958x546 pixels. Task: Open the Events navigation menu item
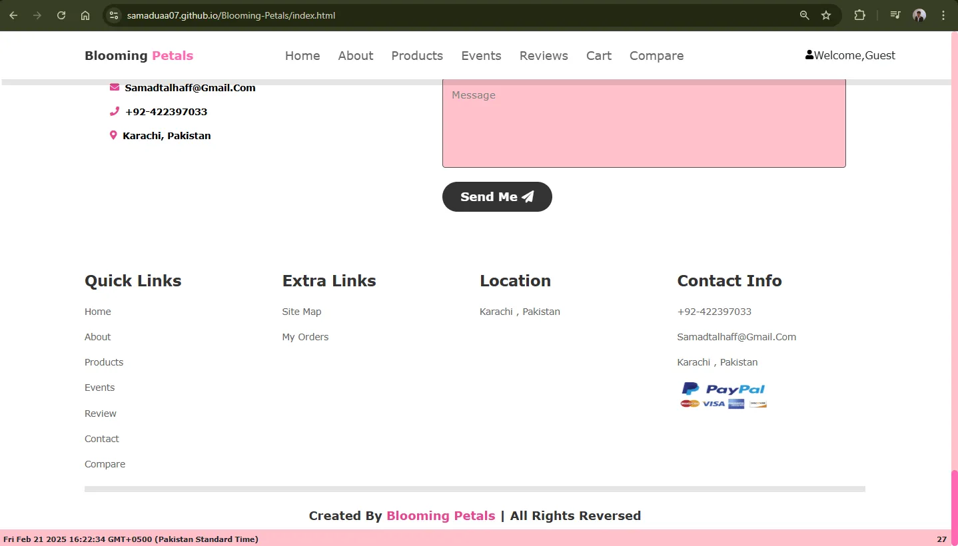click(481, 56)
